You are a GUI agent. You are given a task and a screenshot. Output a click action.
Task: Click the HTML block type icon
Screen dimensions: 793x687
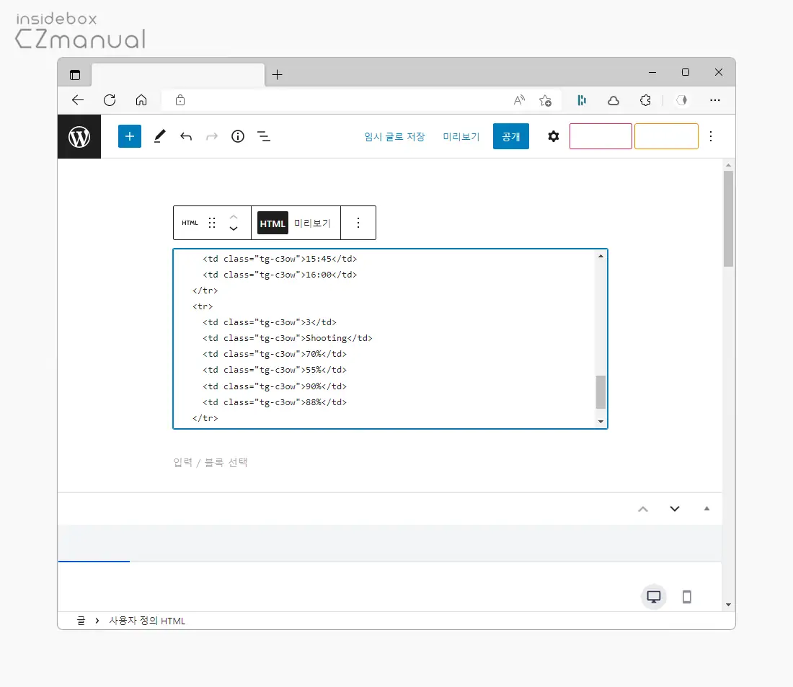click(x=190, y=223)
